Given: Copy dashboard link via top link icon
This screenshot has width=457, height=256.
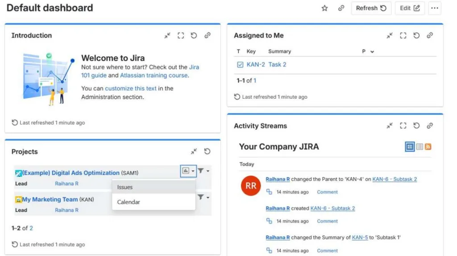Looking at the screenshot, I should tap(341, 8).
